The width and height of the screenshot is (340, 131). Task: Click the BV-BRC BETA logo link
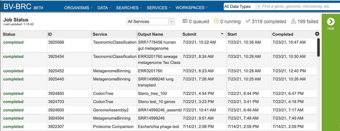(x=23, y=7)
